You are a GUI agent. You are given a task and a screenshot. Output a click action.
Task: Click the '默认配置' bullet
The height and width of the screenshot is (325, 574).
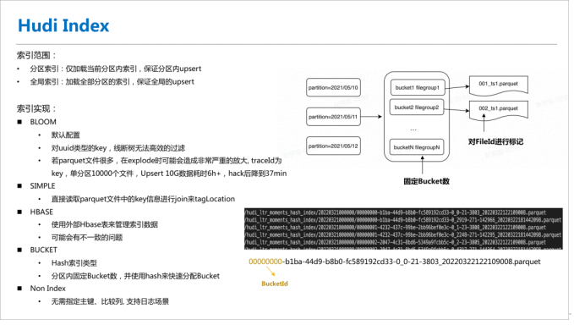(66, 135)
